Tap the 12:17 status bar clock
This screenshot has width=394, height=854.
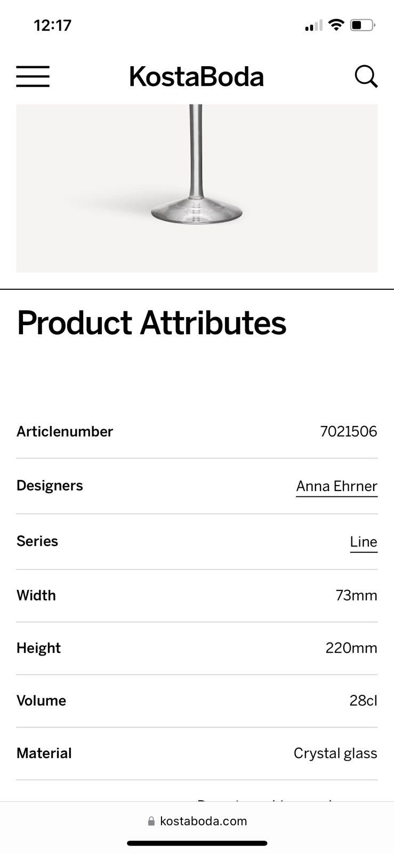(x=52, y=25)
